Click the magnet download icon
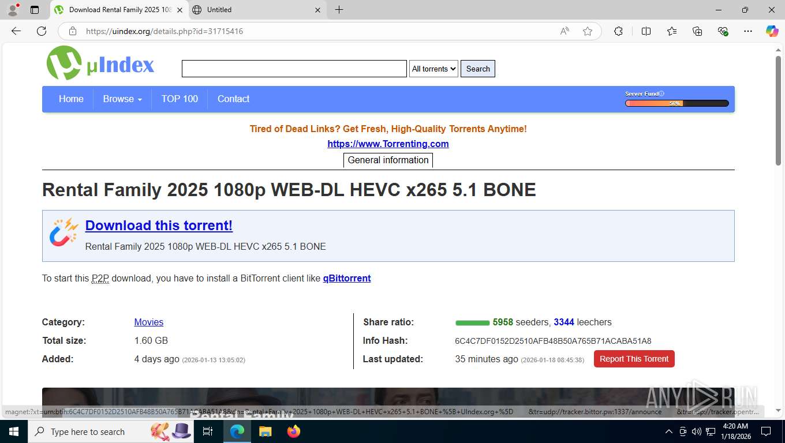The width and height of the screenshot is (785, 443). click(x=63, y=232)
